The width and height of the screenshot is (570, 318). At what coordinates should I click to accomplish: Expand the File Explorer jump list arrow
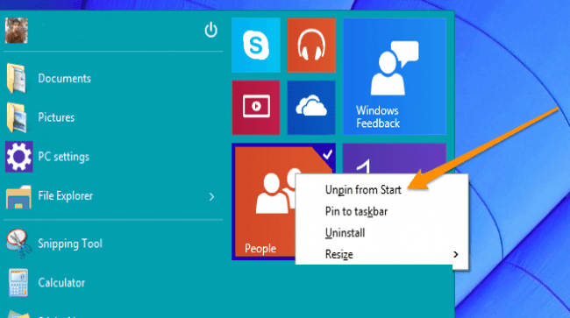pyautogui.click(x=211, y=196)
